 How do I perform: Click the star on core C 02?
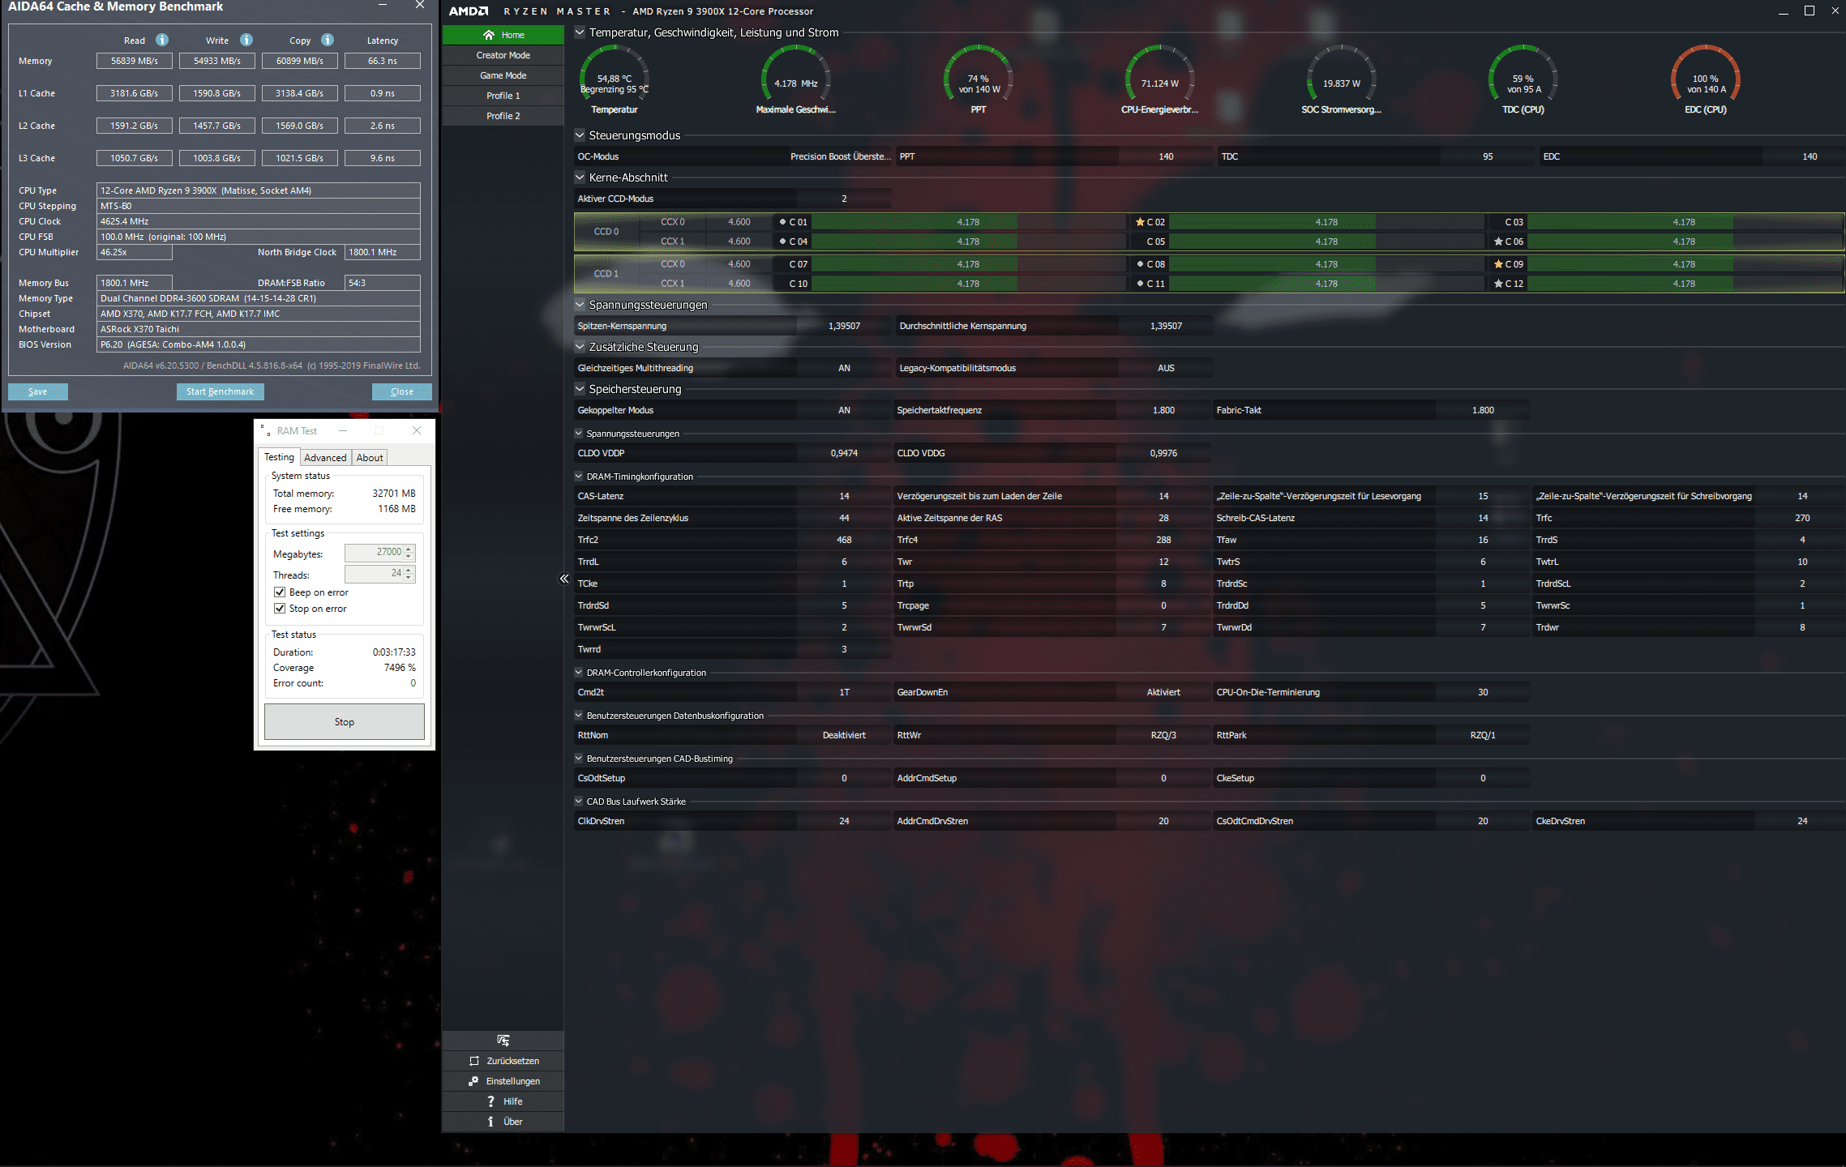(1140, 222)
